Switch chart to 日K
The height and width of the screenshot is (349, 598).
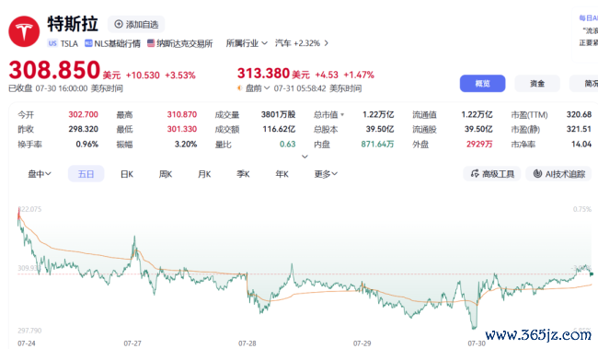click(127, 174)
